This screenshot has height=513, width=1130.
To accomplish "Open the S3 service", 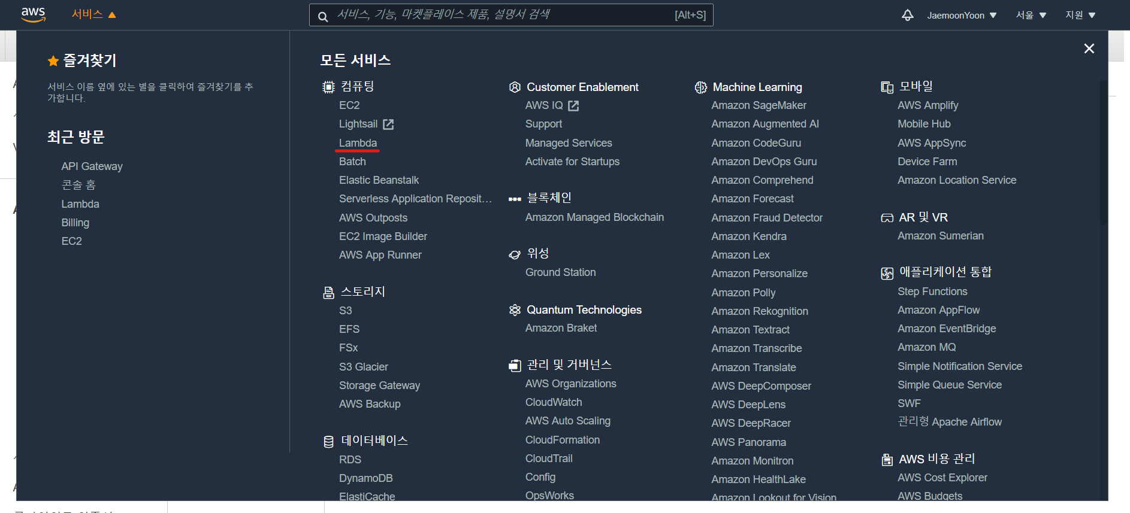I will 346,311.
